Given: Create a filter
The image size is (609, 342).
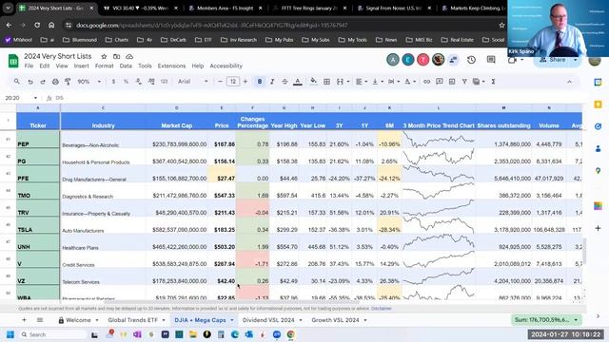Looking at the screenshot, I should click(x=464, y=82).
